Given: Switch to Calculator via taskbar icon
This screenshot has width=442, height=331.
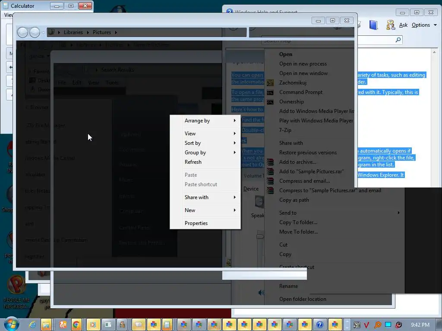Looking at the screenshot, I should [x=167, y=325].
